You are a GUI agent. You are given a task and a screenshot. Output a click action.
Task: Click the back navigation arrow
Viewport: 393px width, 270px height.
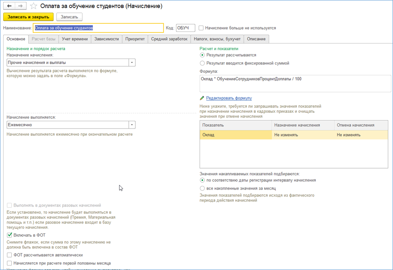[9, 6]
